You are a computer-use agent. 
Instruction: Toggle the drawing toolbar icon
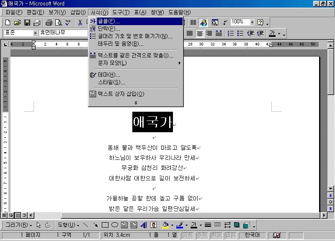tap(203, 23)
